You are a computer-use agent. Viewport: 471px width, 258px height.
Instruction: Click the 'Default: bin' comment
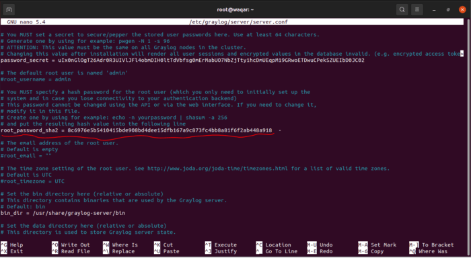[x=23, y=207]
